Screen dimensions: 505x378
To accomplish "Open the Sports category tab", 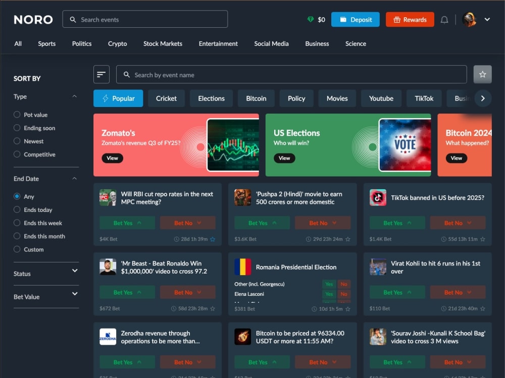I will coord(46,43).
